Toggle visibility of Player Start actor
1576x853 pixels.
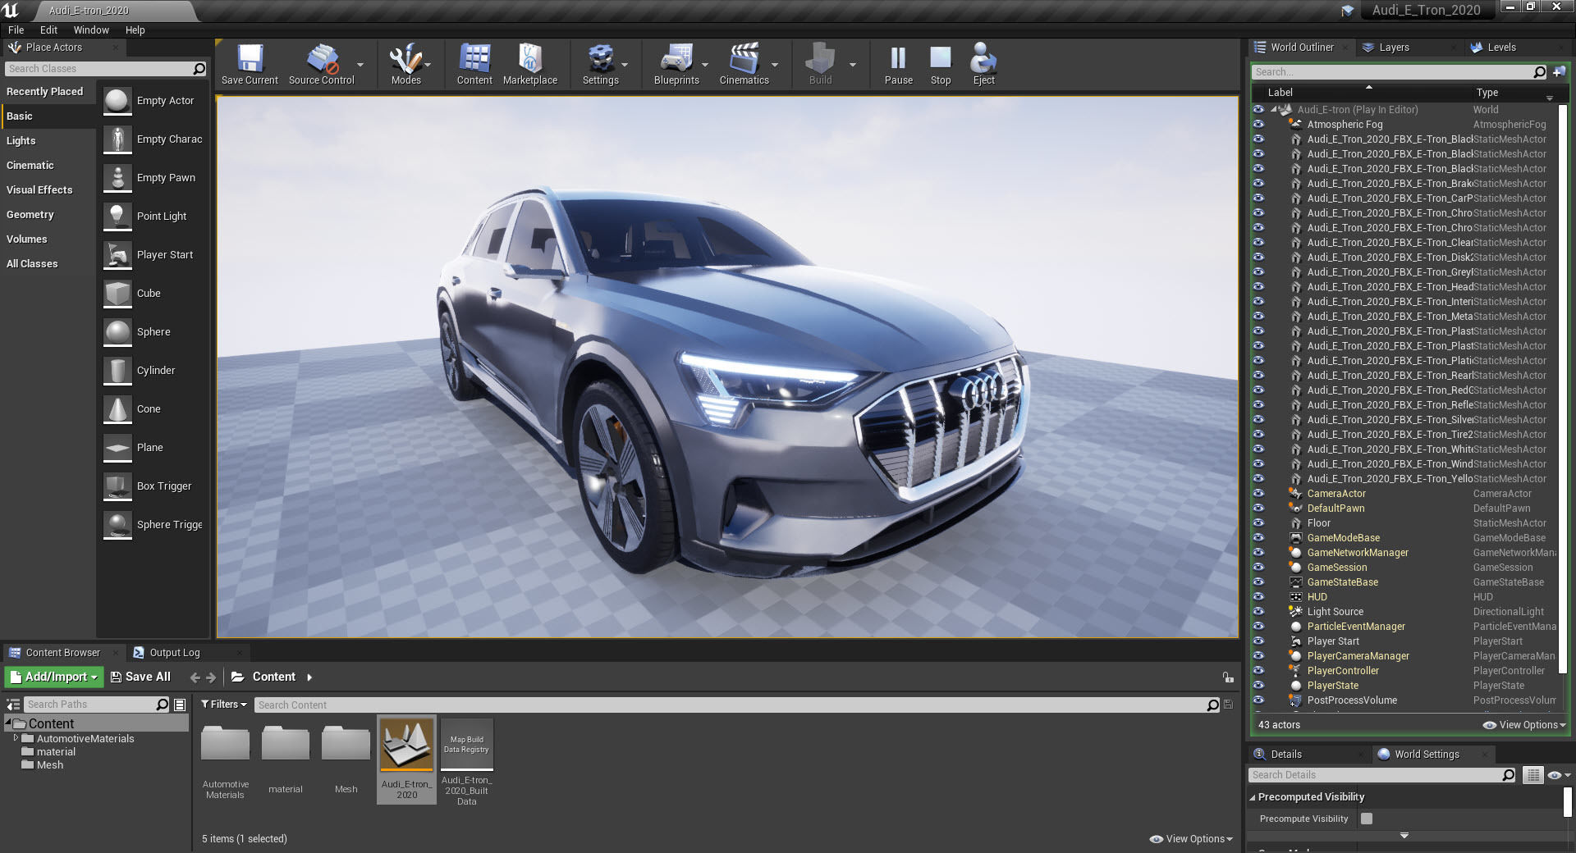pyautogui.click(x=1258, y=641)
